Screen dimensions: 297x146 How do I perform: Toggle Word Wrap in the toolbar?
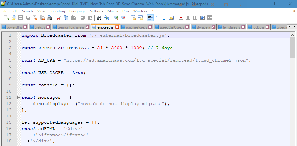pos(150,18)
